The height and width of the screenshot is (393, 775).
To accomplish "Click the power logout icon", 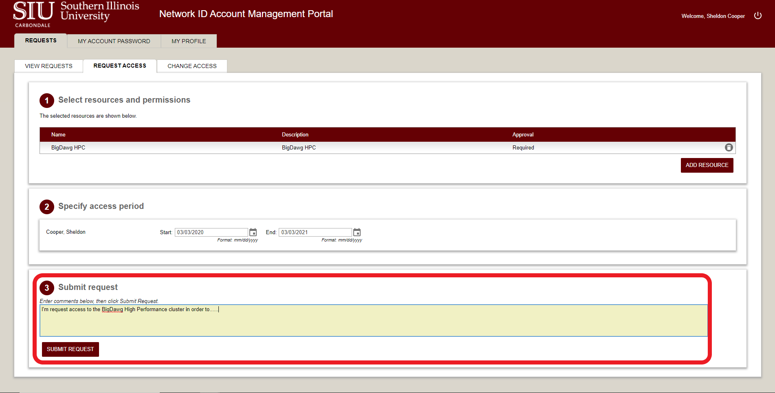I will (x=757, y=15).
